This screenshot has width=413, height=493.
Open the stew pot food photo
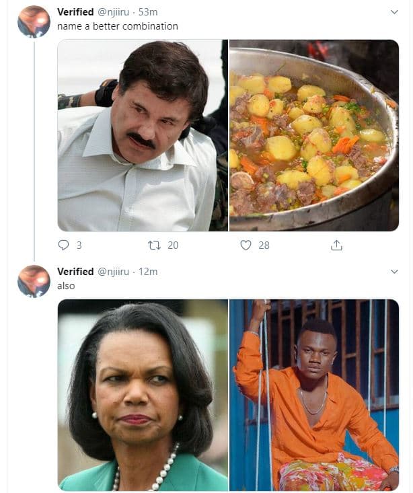(314, 135)
